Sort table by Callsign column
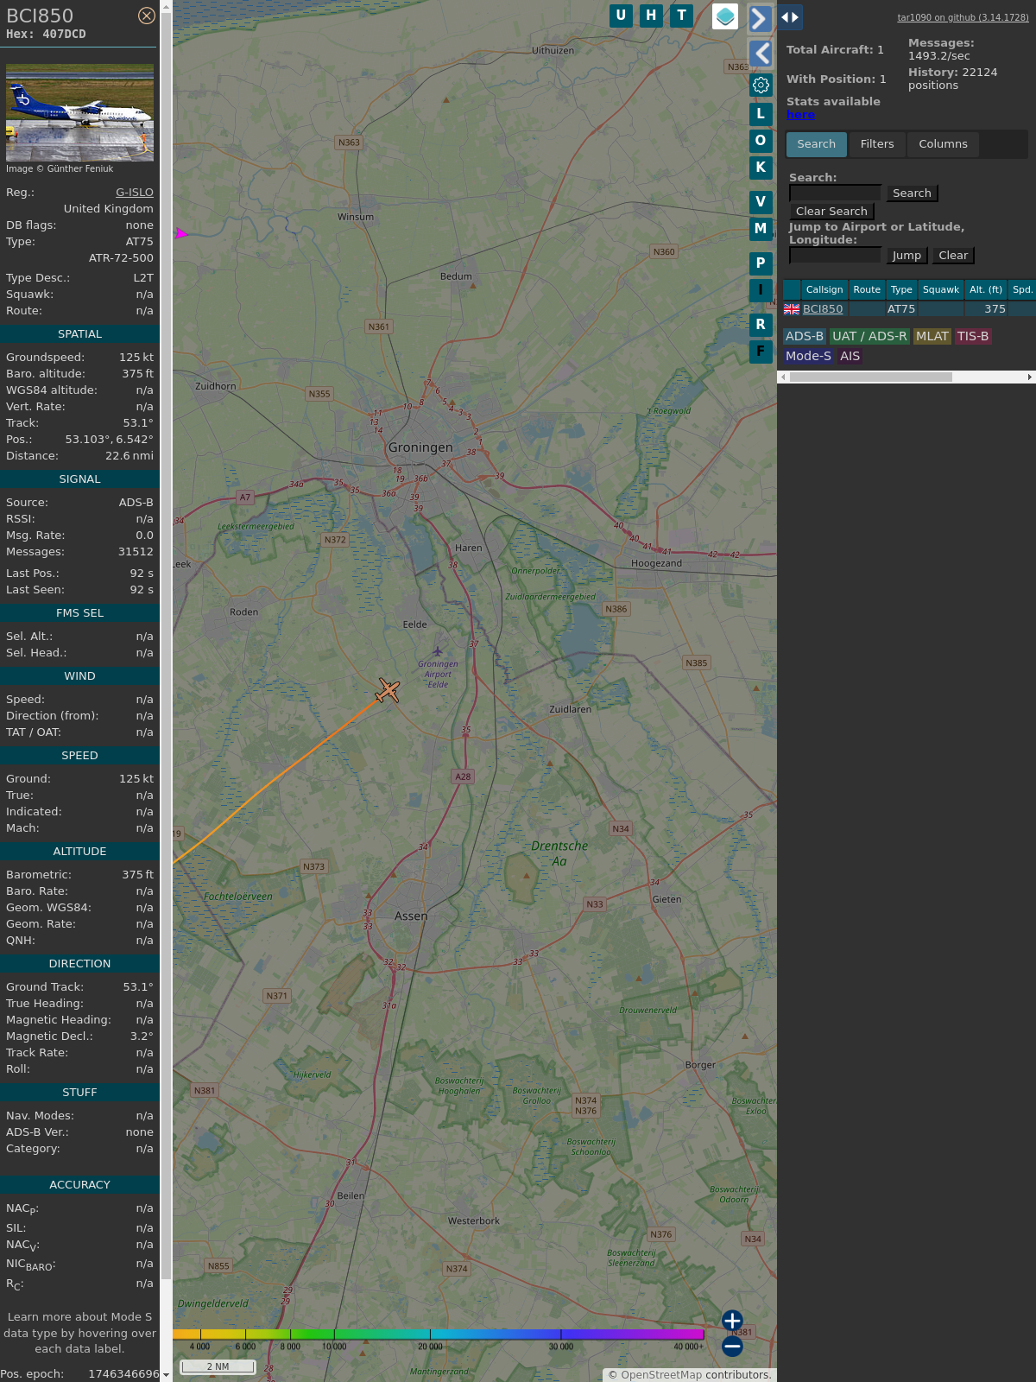Viewport: 1036px width, 1382px height. coord(824,290)
